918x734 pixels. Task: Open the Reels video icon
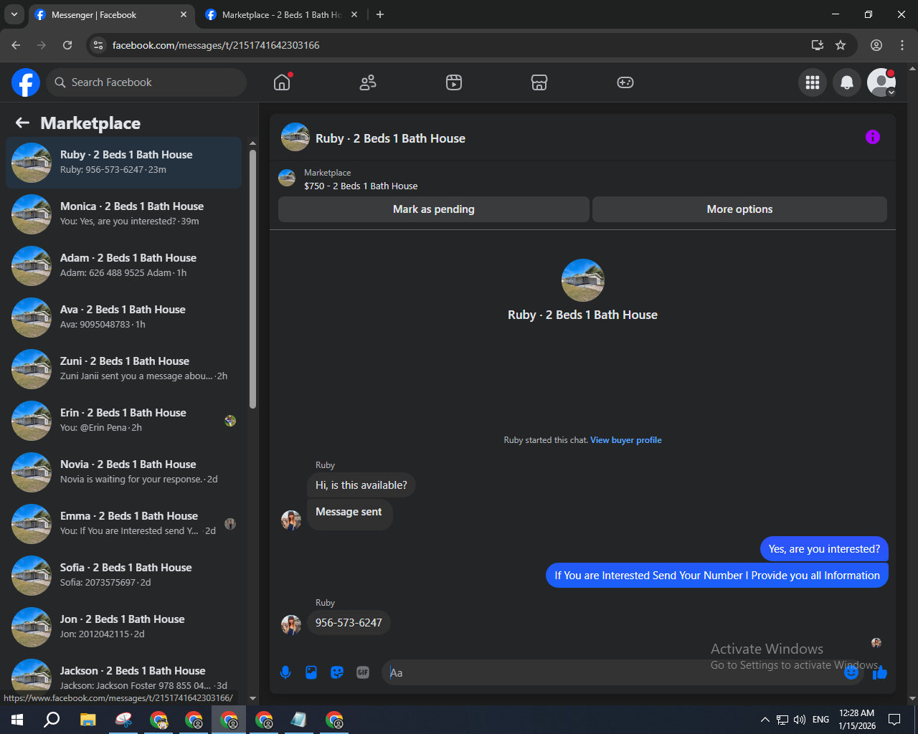coord(454,82)
